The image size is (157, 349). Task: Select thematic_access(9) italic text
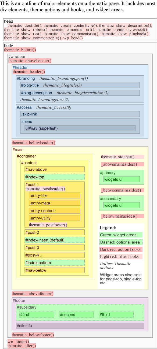coord(54,107)
